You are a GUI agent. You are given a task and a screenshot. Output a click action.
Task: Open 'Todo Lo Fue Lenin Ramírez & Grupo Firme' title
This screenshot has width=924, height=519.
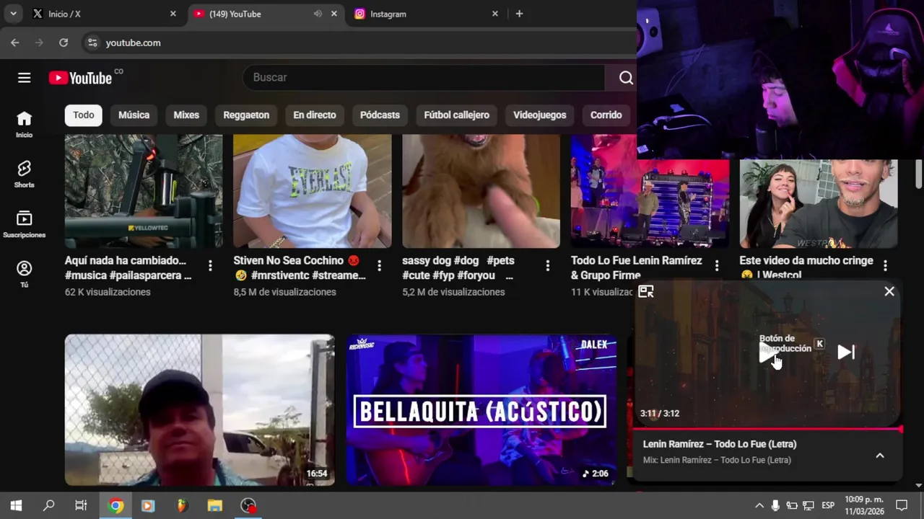point(636,267)
